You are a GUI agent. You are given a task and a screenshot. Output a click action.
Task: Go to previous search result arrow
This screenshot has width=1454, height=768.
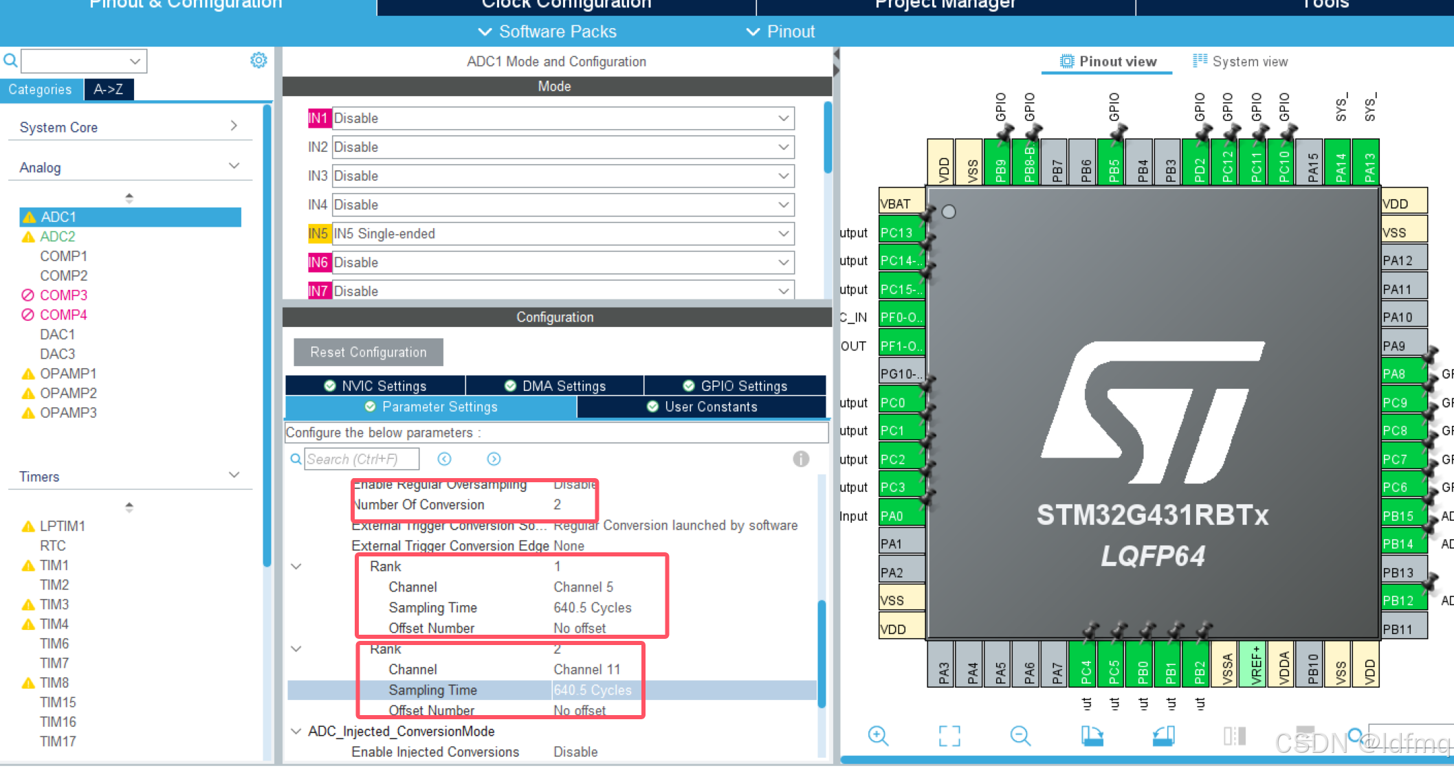445,459
